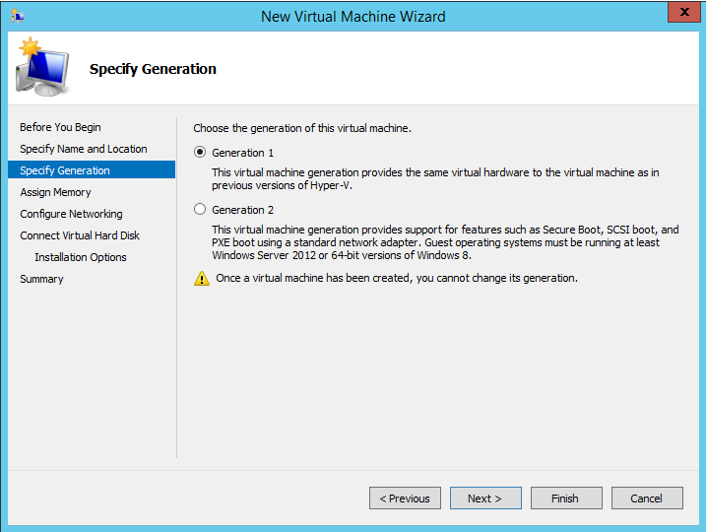Open Specify Name and Location step
Viewport: 706px width, 532px height.
tap(84, 149)
